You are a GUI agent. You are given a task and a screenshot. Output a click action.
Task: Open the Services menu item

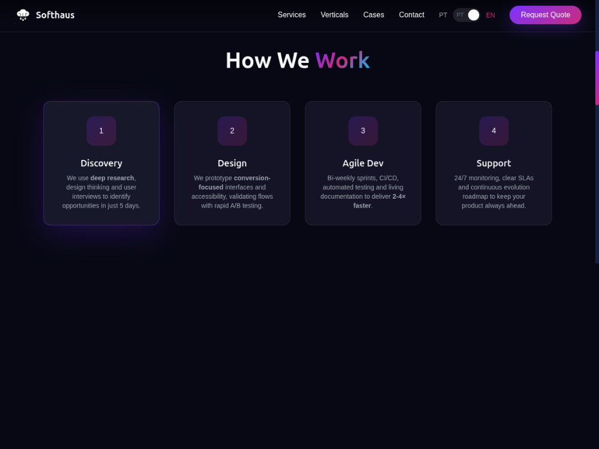point(292,15)
